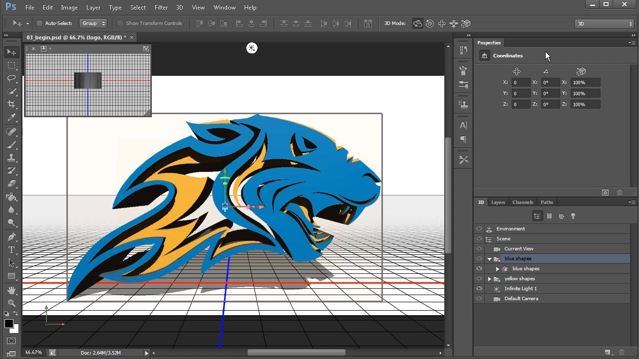Filter 3D panel by Materials
The height and width of the screenshot is (359, 639).
tap(561, 216)
